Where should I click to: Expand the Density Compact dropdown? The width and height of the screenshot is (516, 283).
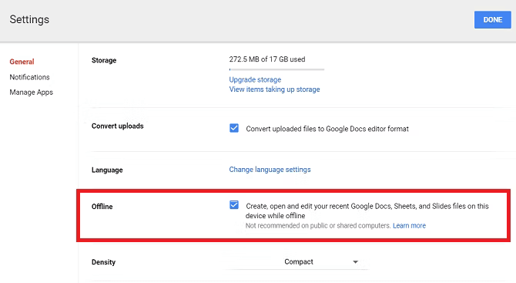297,262
